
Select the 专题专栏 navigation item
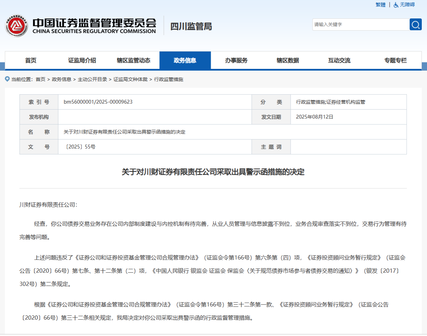point(395,61)
